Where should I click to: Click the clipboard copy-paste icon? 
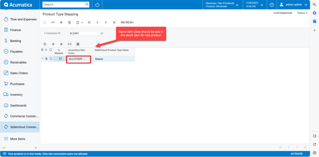[x=78, y=22]
